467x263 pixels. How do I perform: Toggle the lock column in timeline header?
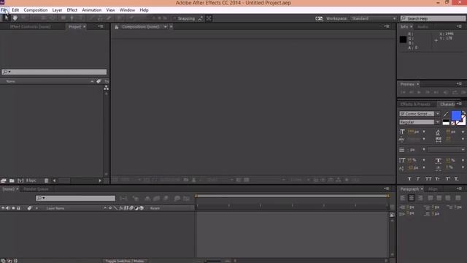click(18, 208)
